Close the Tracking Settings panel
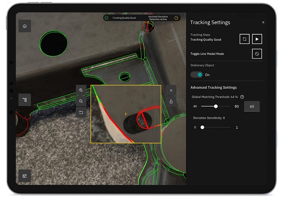 [263, 23]
